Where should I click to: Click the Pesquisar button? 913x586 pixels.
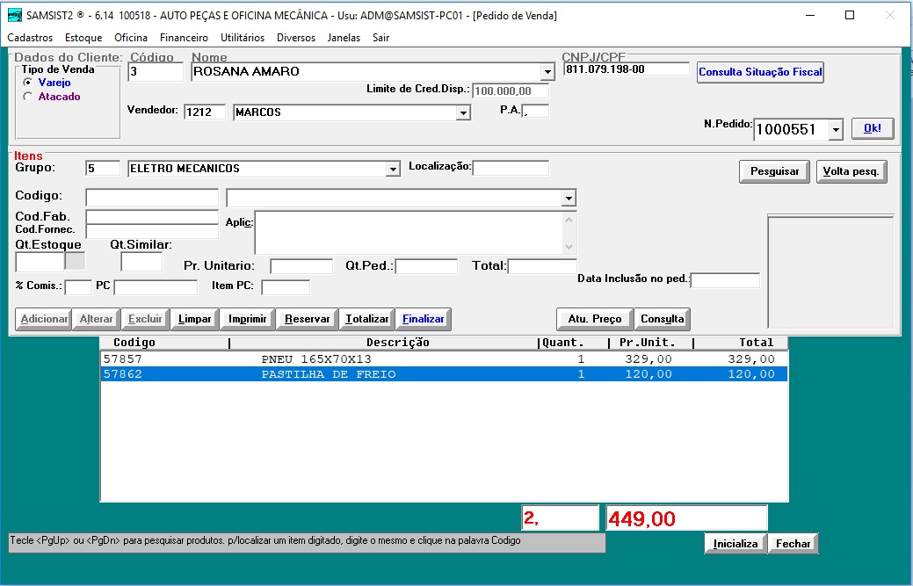774,171
